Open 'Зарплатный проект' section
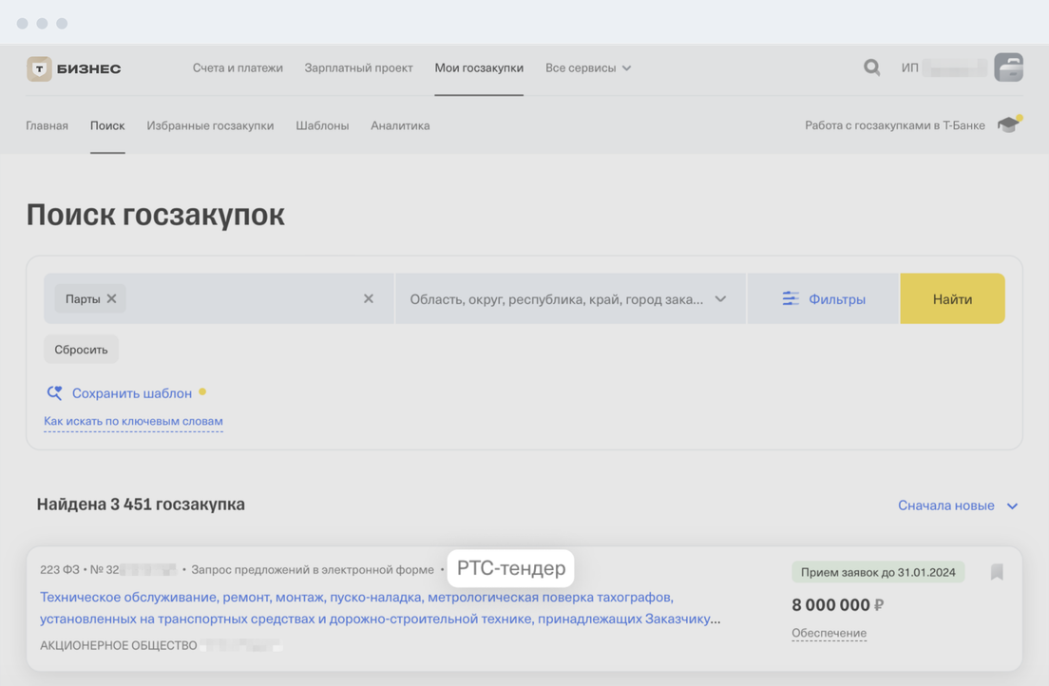 click(x=358, y=68)
